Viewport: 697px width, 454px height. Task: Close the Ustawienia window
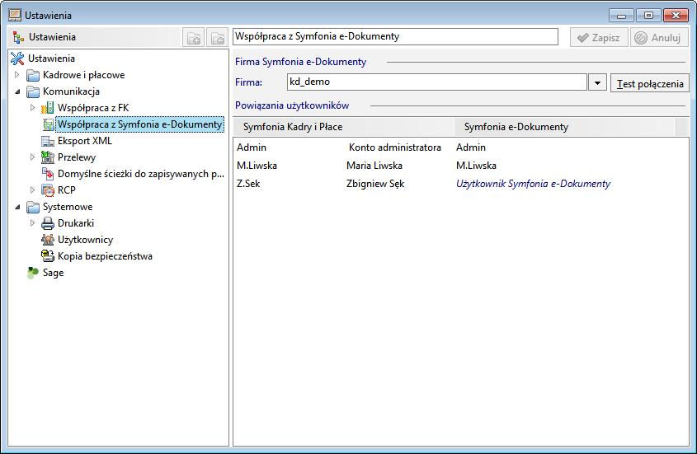(676, 16)
